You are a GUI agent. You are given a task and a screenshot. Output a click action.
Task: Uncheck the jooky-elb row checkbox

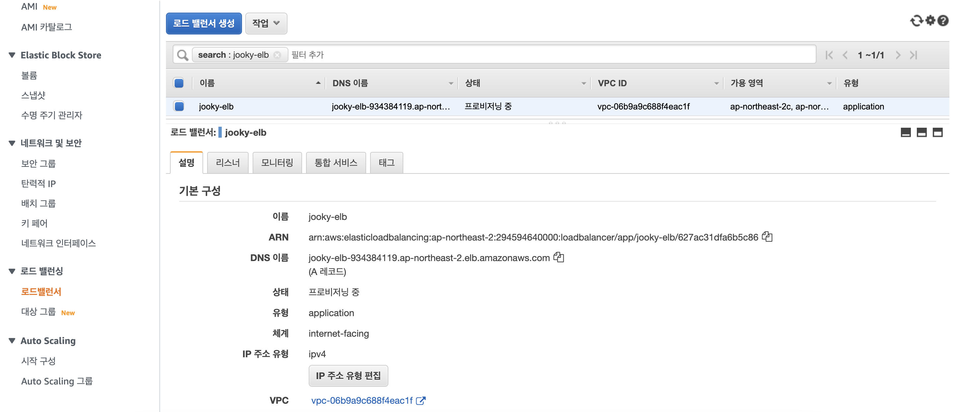coord(179,106)
